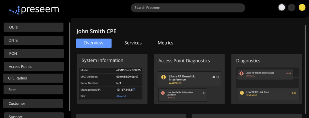
Task: Switch to the Services tab
Action: 133,43
